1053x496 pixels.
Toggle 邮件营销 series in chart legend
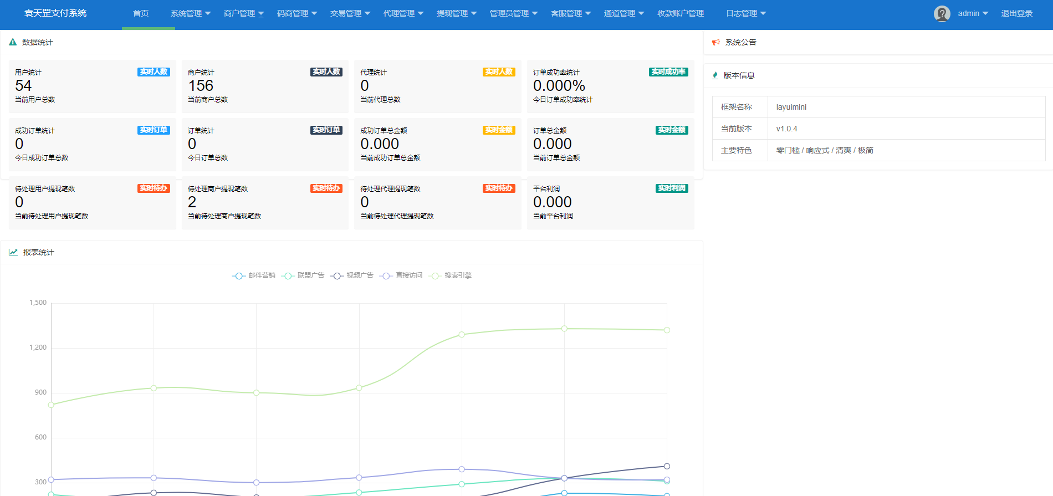click(254, 275)
